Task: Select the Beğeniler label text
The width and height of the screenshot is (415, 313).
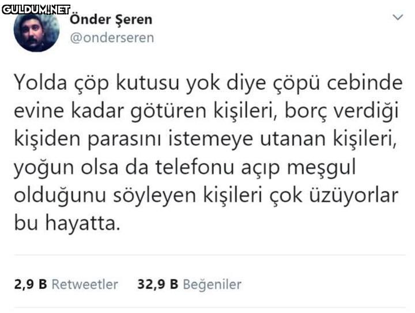Action: coord(212,285)
